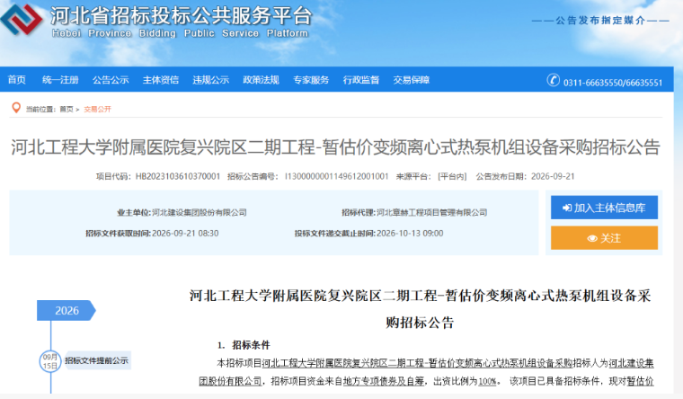Click the 招标文件获取时间 2026-09-21 08:30 text

coord(152,234)
